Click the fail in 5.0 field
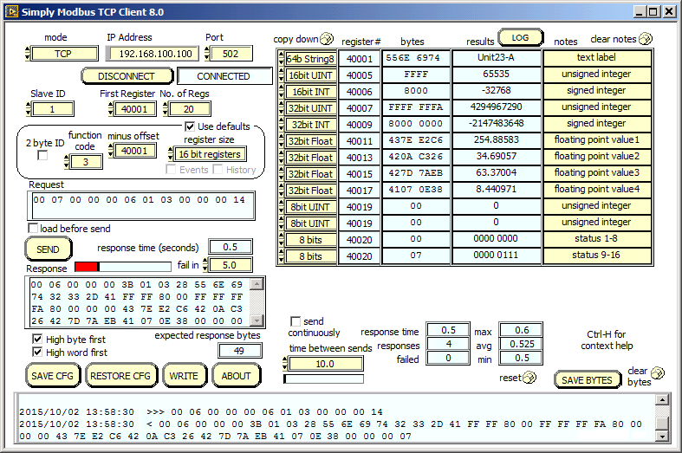This screenshot has width=682, height=453. click(x=231, y=265)
